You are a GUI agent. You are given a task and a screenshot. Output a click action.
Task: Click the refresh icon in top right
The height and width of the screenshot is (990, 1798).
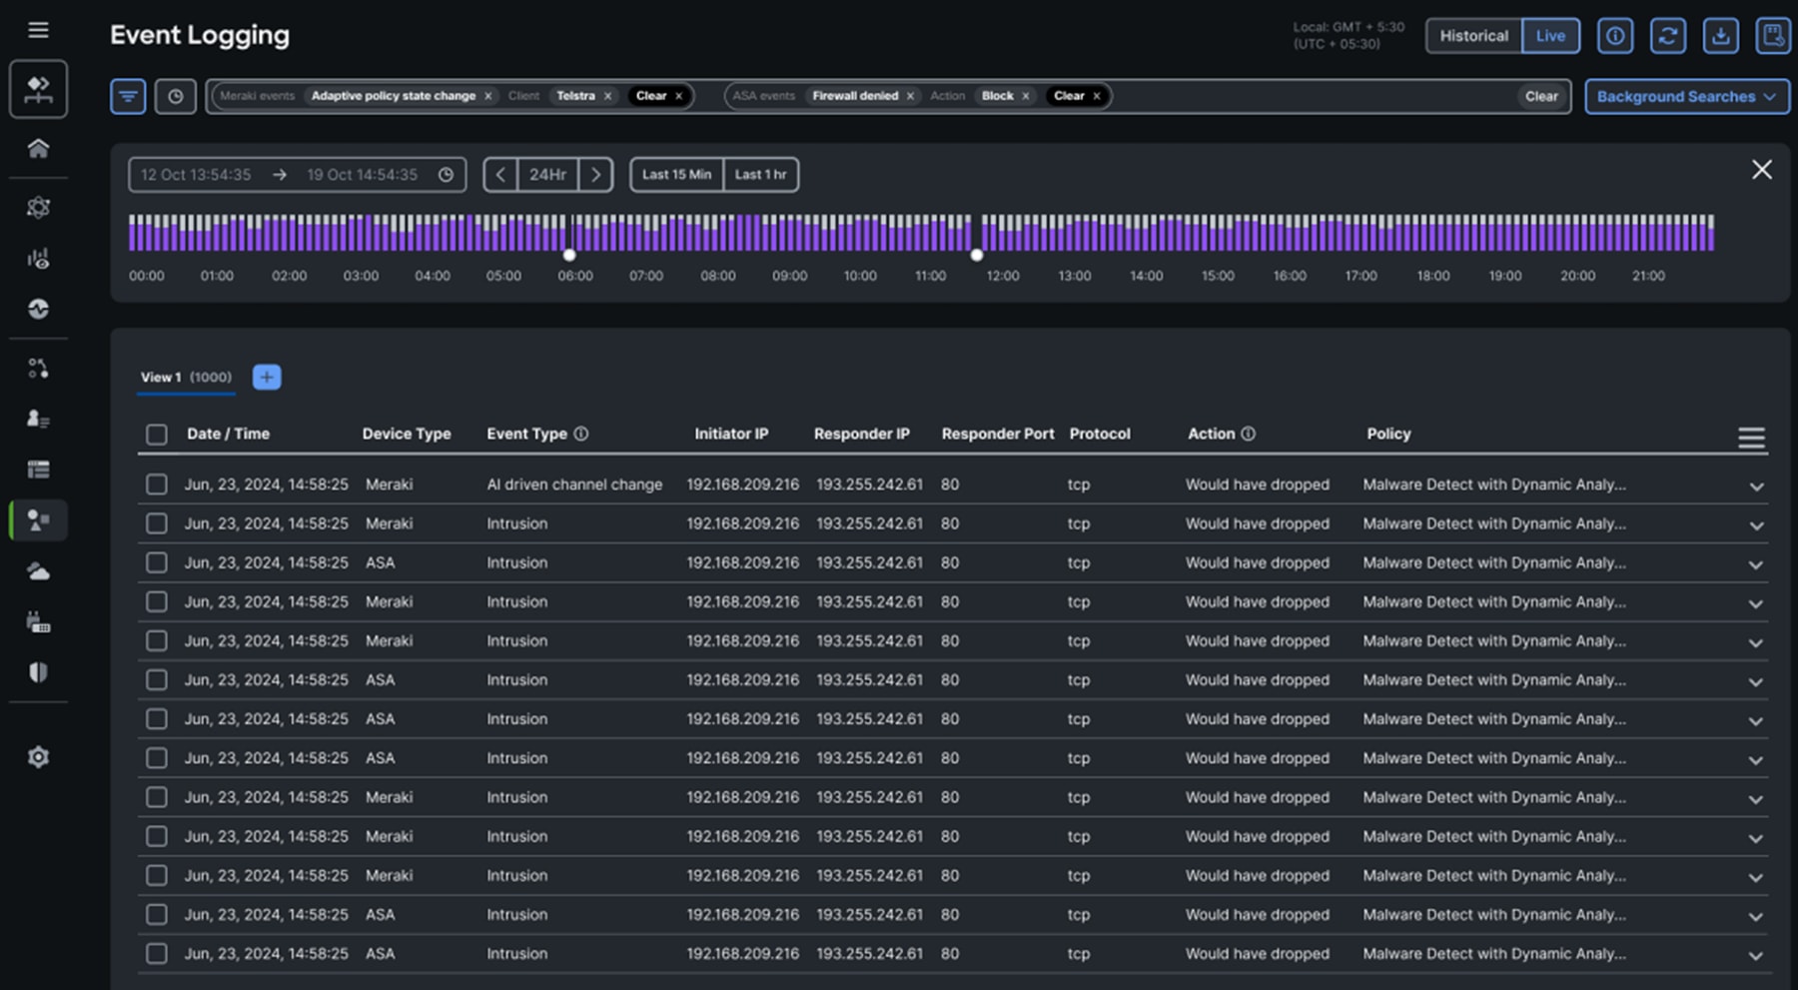click(1667, 35)
